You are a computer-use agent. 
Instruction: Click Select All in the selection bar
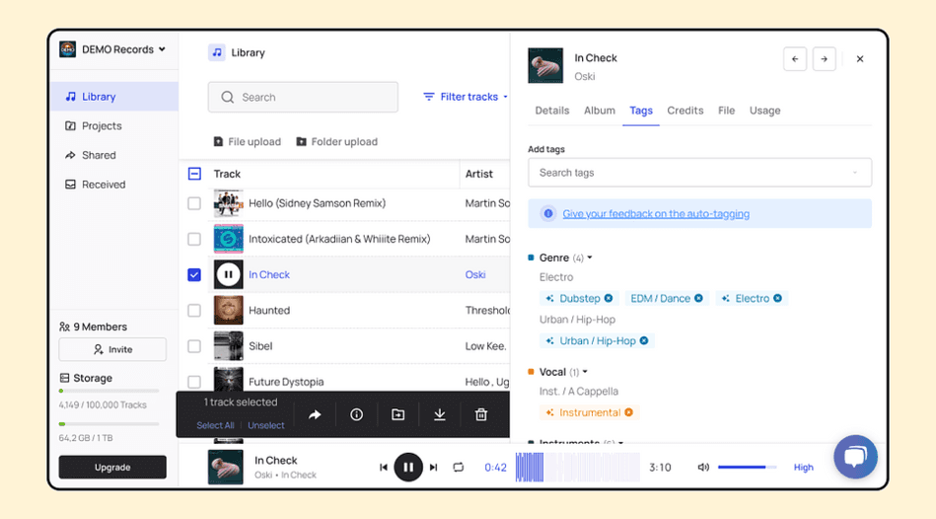pos(215,425)
